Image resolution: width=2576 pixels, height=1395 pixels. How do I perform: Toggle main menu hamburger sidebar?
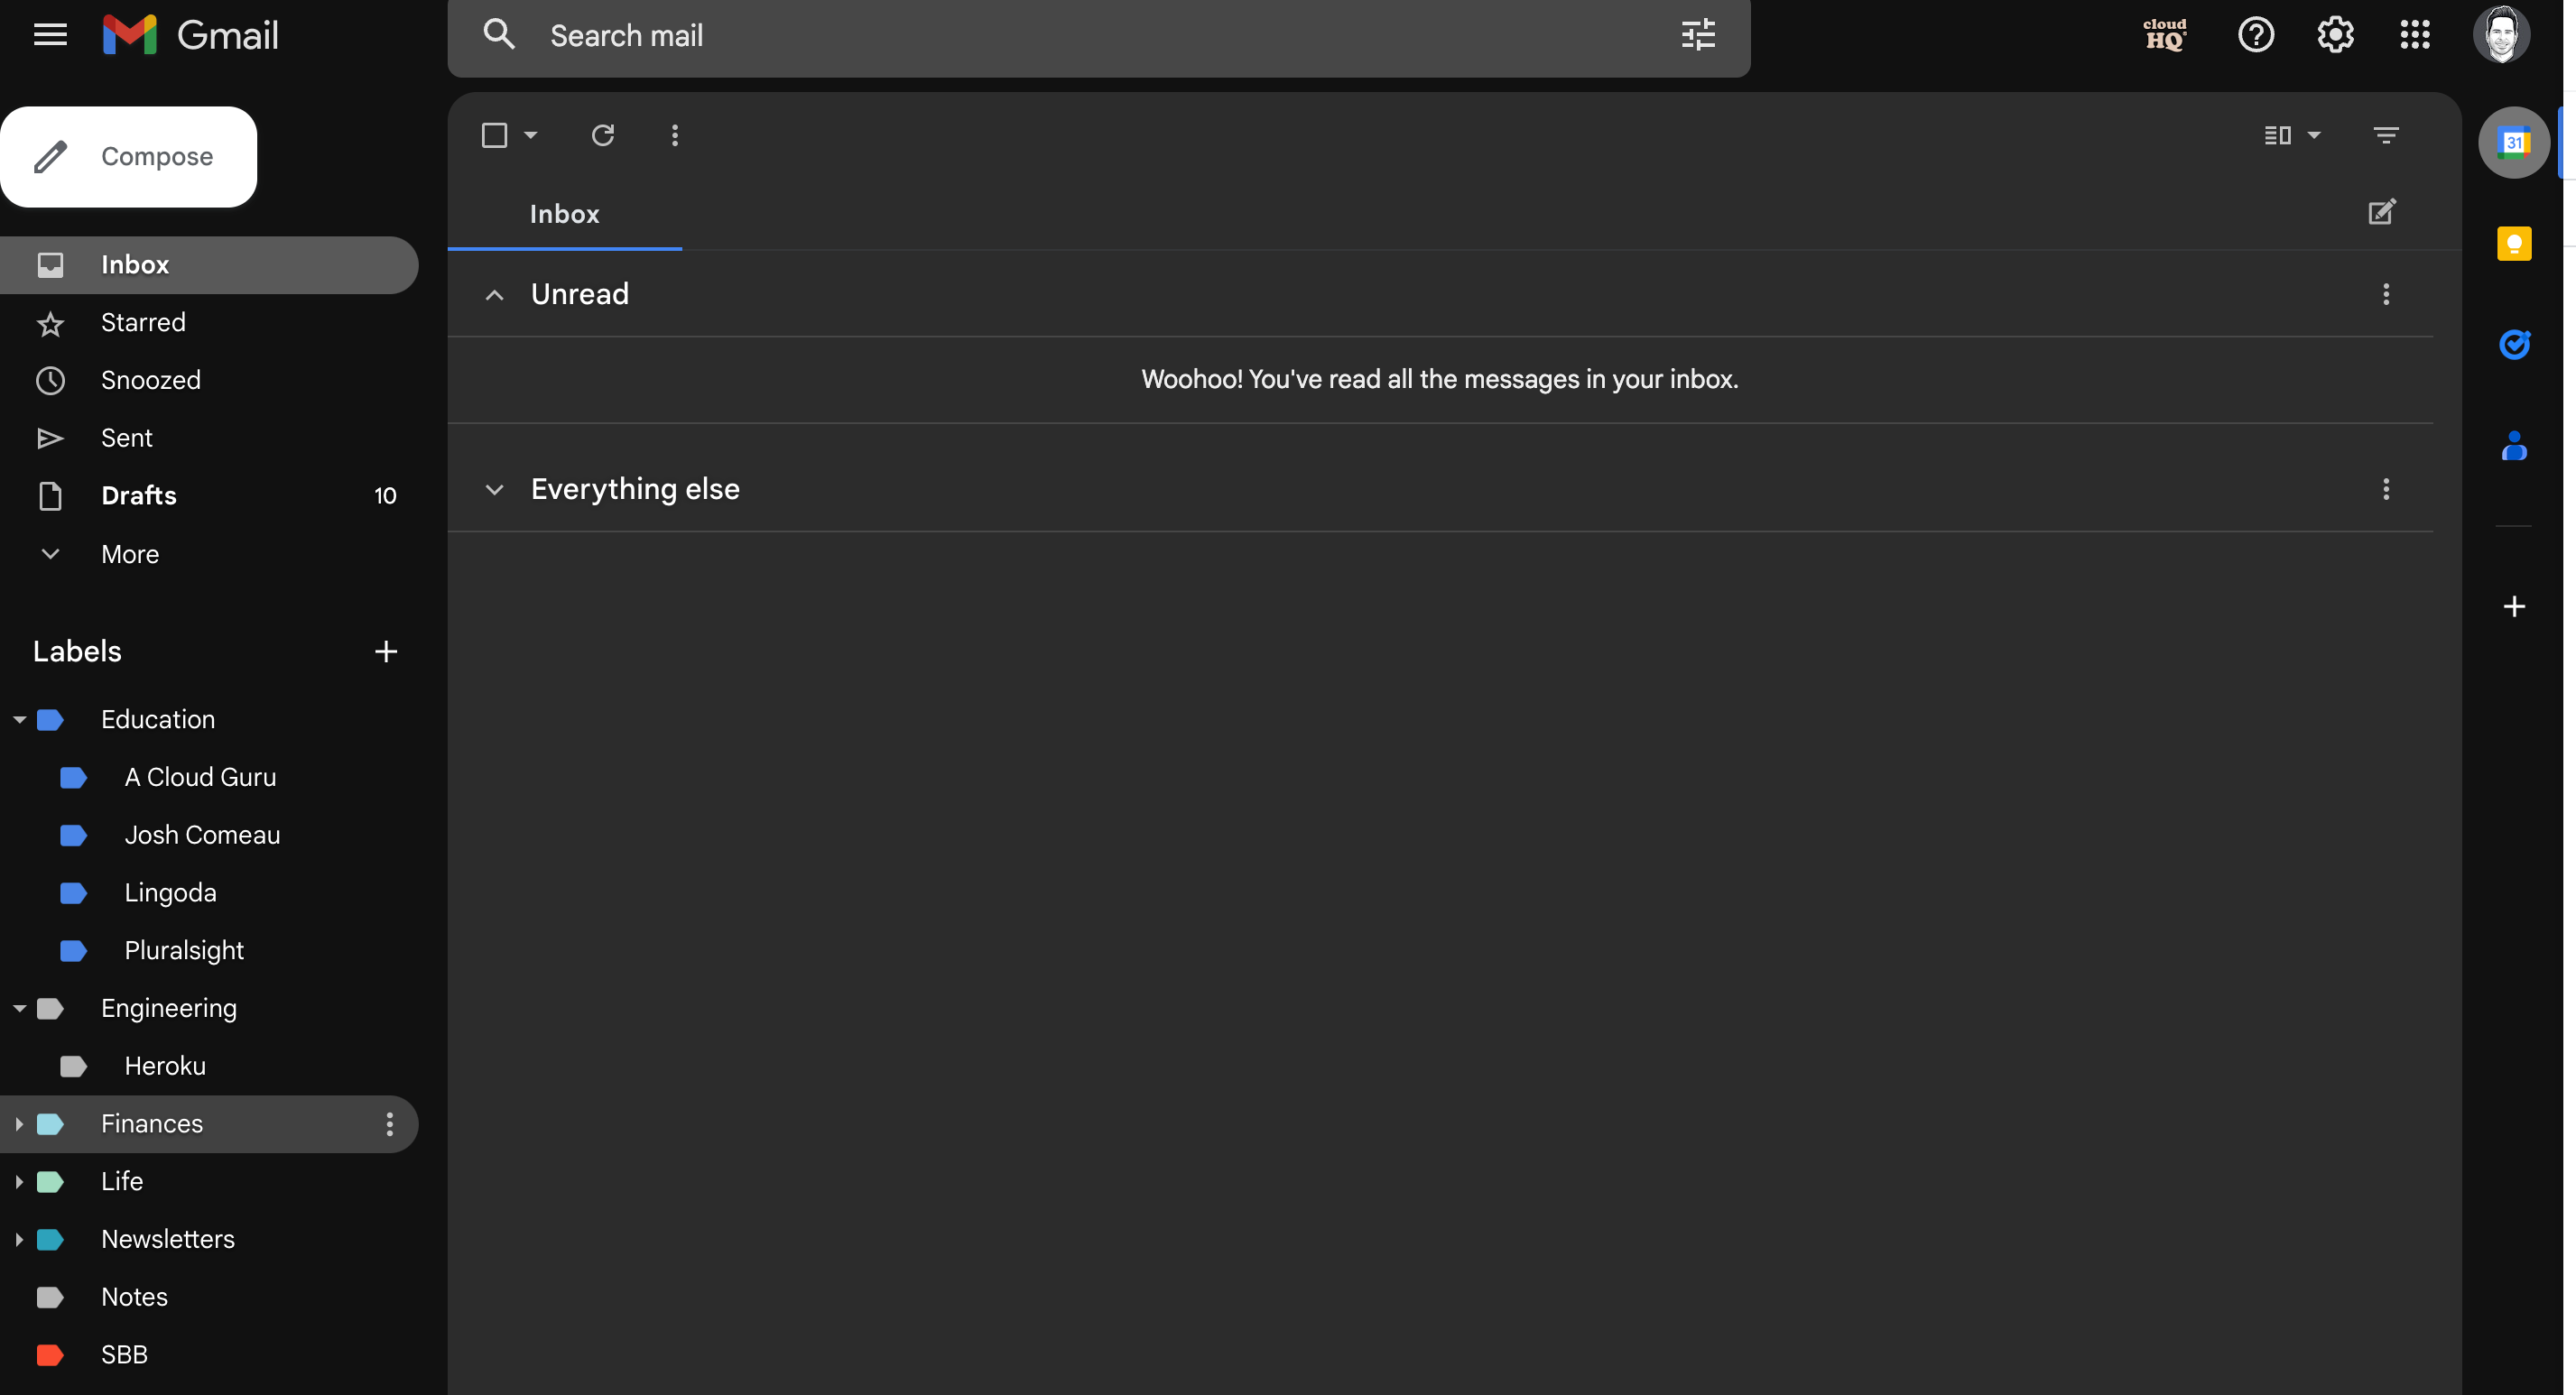pyautogui.click(x=50, y=35)
